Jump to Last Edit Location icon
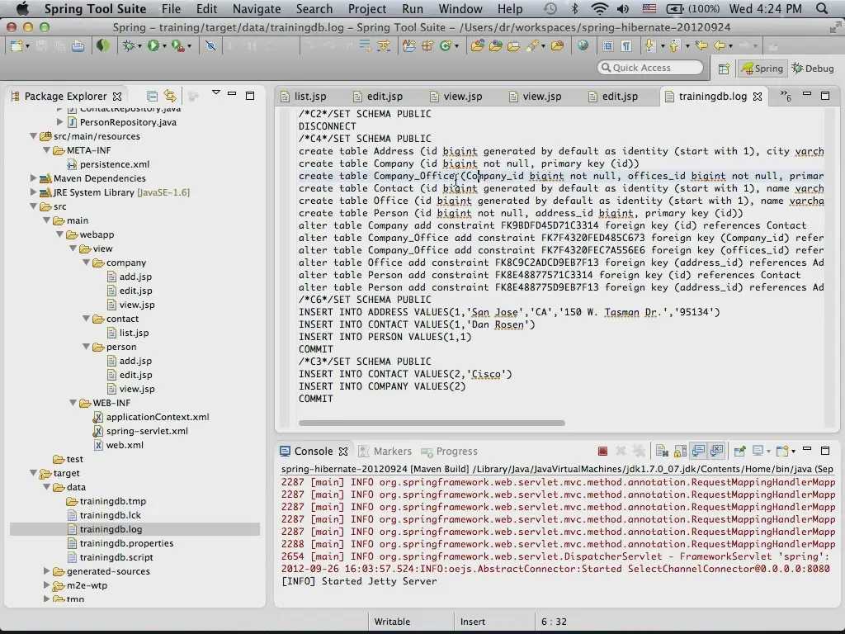 pyautogui.click(x=701, y=46)
